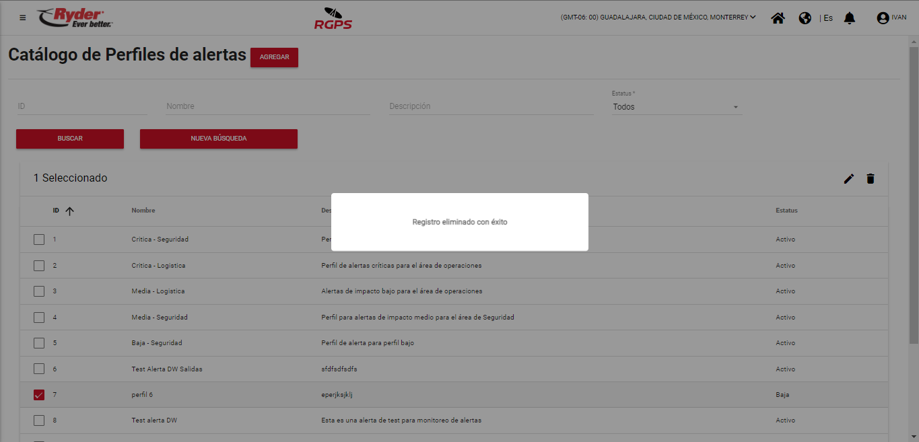919x442 pixels.
Task: Click the globe language icon
Action: coord(805,18)
